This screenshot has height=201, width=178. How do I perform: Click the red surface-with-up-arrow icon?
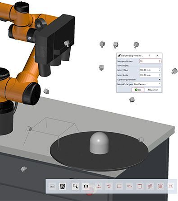[99, 186]
